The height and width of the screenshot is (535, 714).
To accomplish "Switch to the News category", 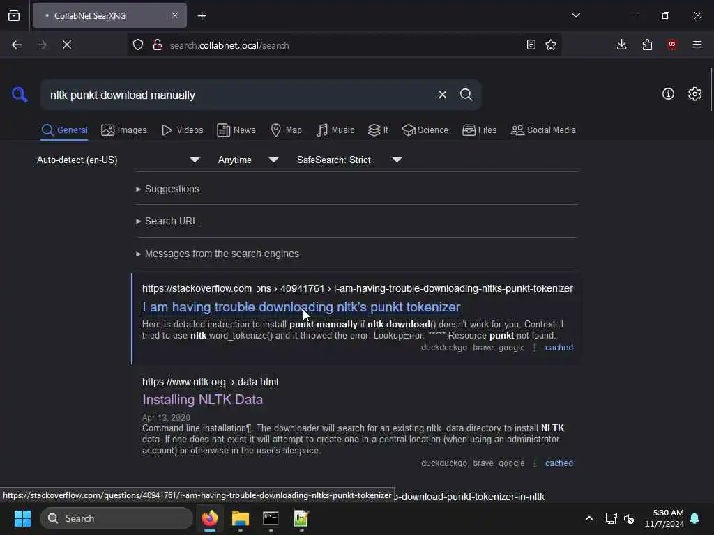I will click(x=236, y=130).
